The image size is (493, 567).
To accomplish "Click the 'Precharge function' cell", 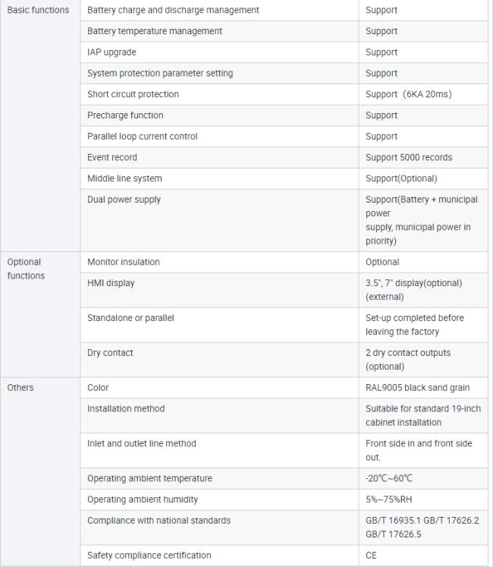I will (125, 115).
